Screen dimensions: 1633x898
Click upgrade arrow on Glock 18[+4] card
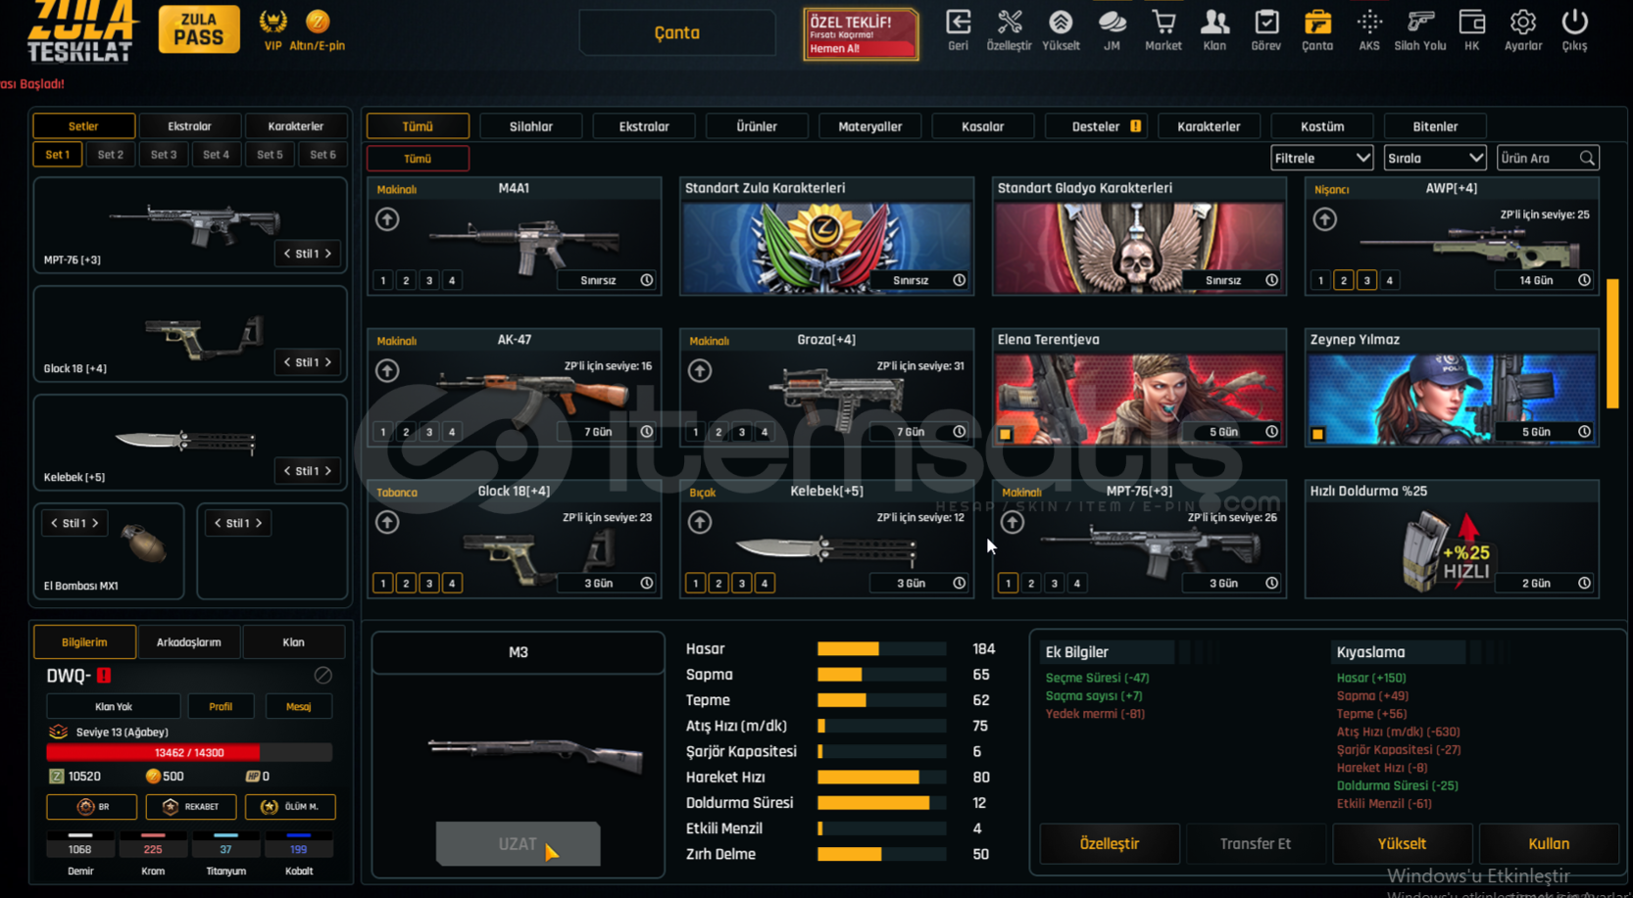[387, 523]
